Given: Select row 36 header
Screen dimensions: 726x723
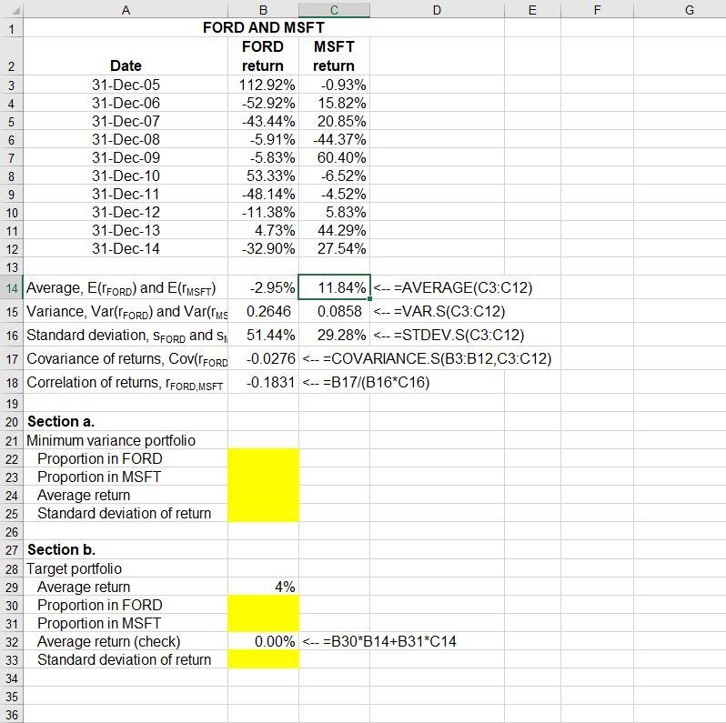Looking at the screenshot, I should pyautogui.click(x=12, y=714).
